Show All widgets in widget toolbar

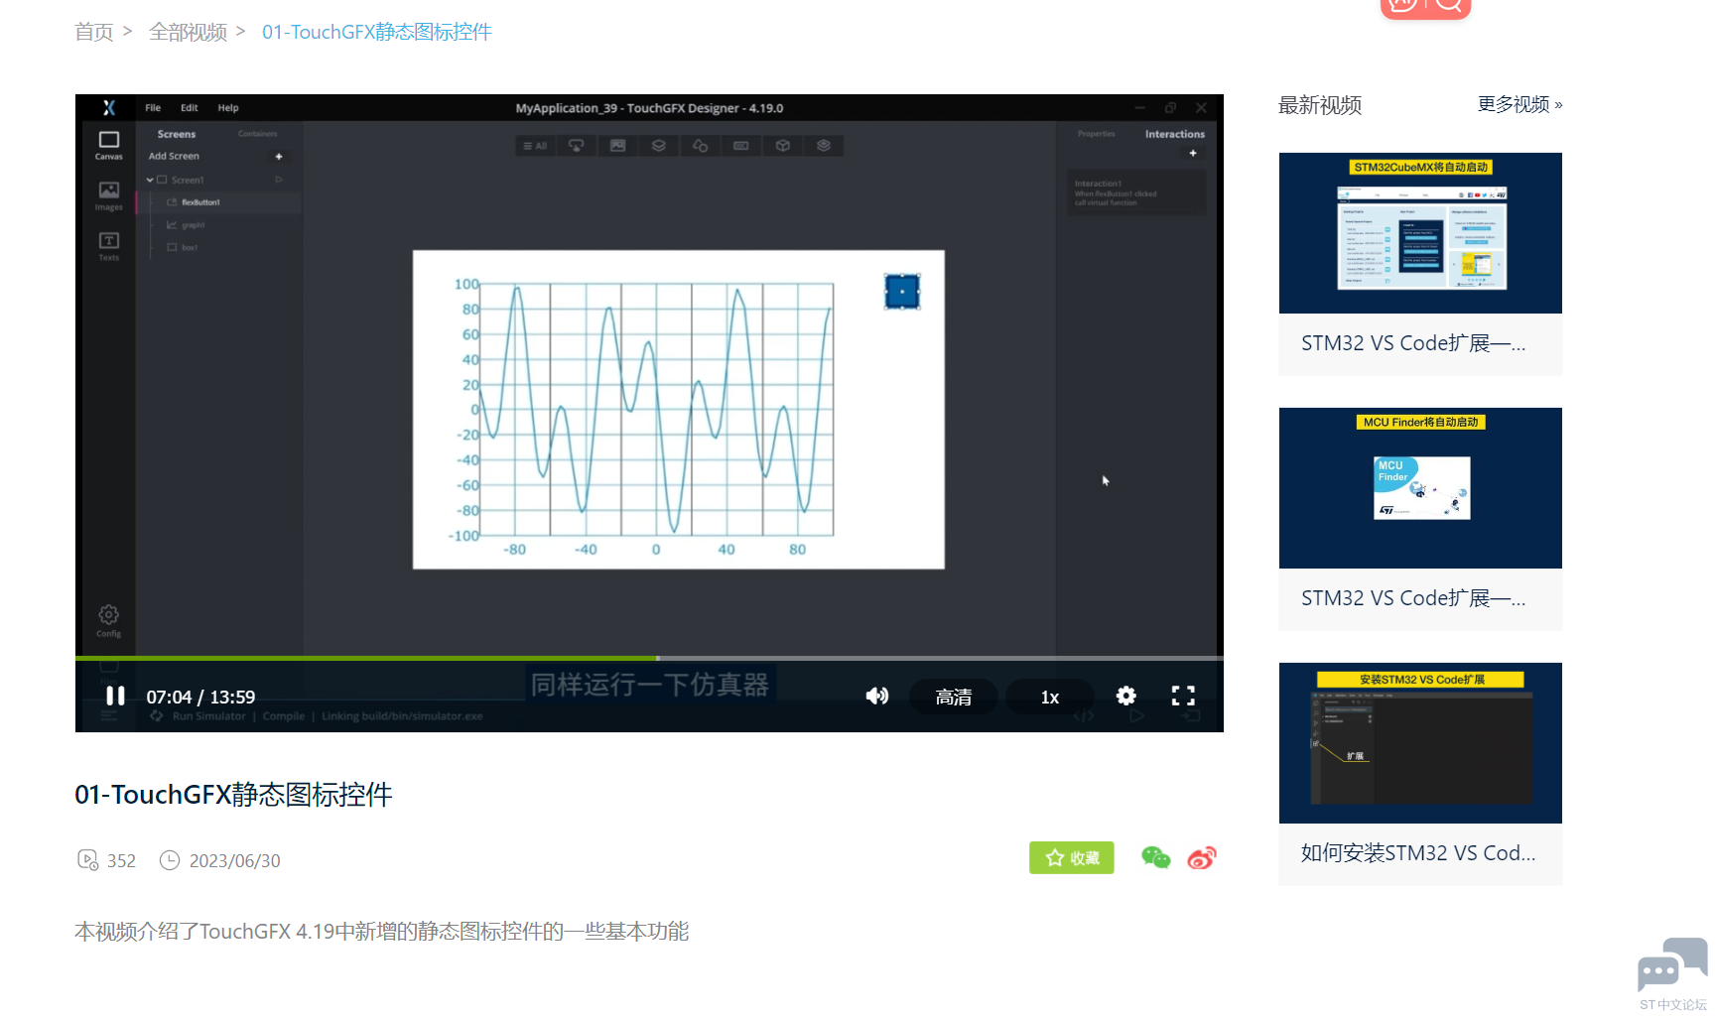(535, 146)
